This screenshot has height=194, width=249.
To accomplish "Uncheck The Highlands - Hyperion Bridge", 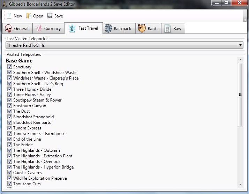I will [9, 167].
